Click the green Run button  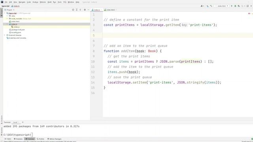[232, 6]
